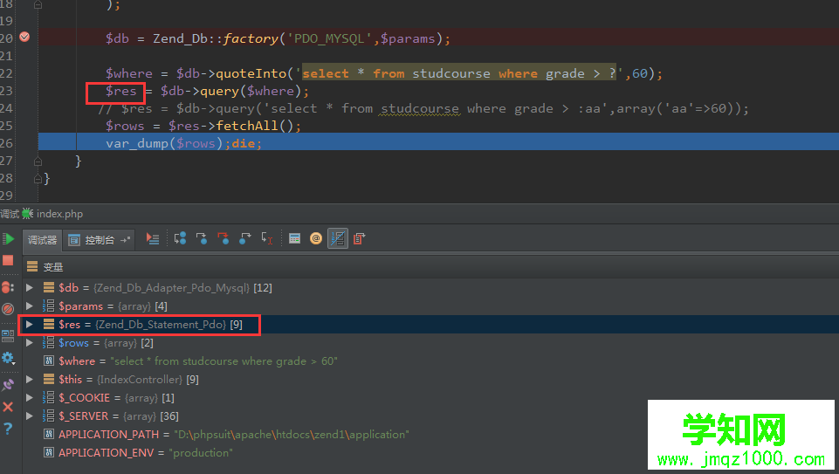Image resolution: width=839 pixels, height=474 pixels.
Task: Click the red copy-stack toolbar icon
Action: 359,238
